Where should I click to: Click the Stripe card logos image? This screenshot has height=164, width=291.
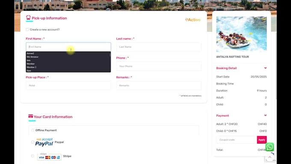point(49,157)
